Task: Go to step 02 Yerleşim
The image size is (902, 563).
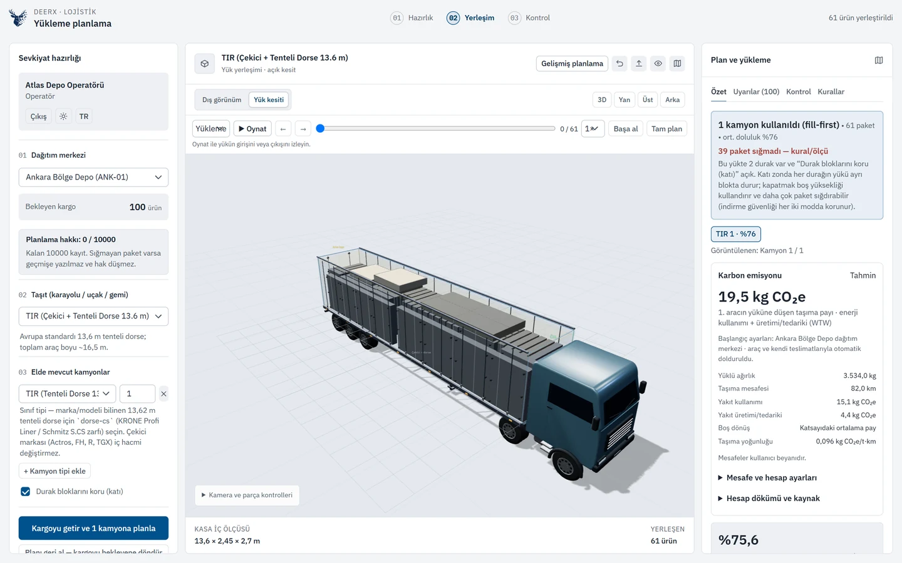Action: (x=470, y=18)
